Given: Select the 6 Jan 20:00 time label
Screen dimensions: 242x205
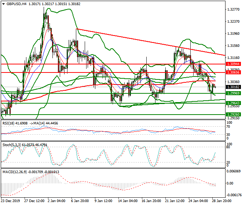Looking at the screenshot, I should click(80, 201).
